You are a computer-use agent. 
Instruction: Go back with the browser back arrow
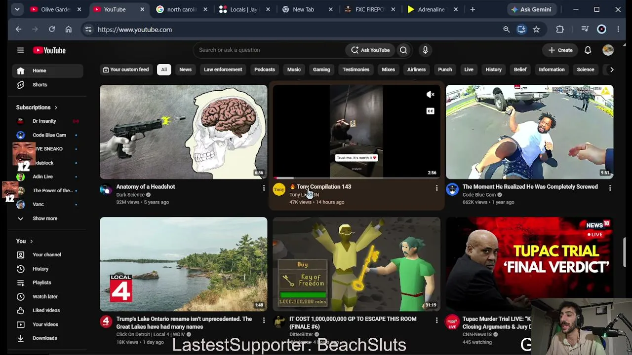18,30
